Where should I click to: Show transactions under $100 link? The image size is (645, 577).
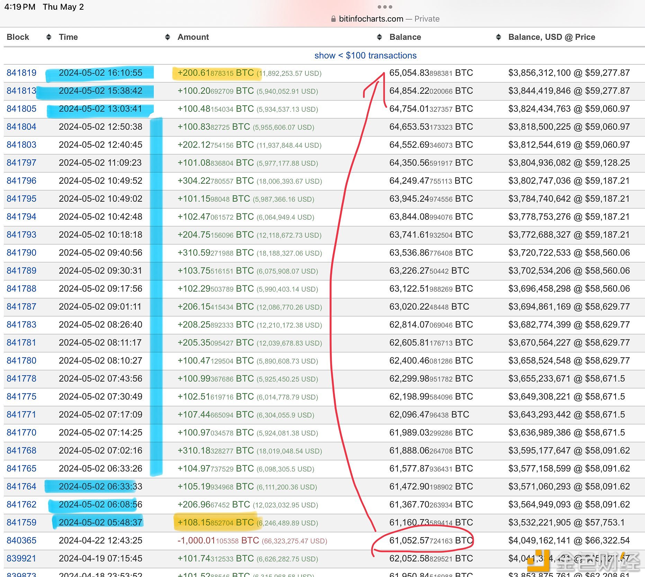[365, 55]
